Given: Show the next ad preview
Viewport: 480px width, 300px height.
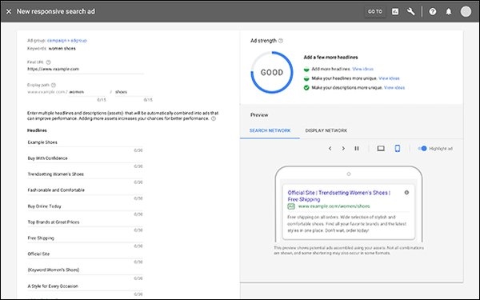Looking at the screenshot, I should pyautogui.click(x=343, y=149).
